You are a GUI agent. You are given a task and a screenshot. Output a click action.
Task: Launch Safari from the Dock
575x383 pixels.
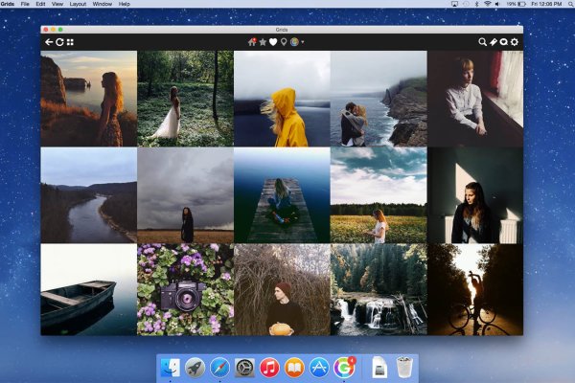click(x=219, y=367)
